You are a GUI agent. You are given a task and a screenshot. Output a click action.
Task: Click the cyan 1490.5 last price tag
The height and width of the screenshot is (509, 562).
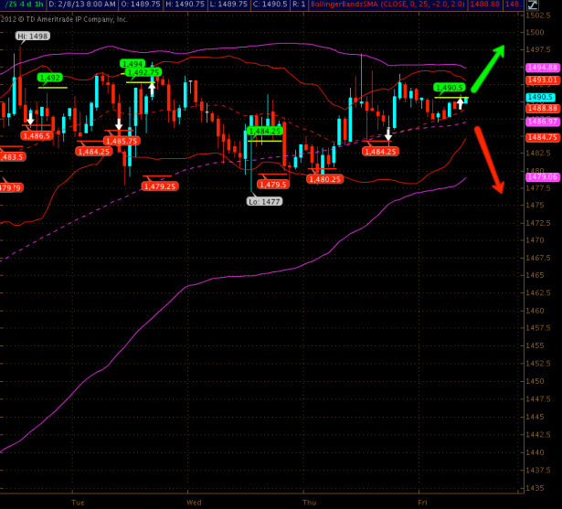[540, 97]
